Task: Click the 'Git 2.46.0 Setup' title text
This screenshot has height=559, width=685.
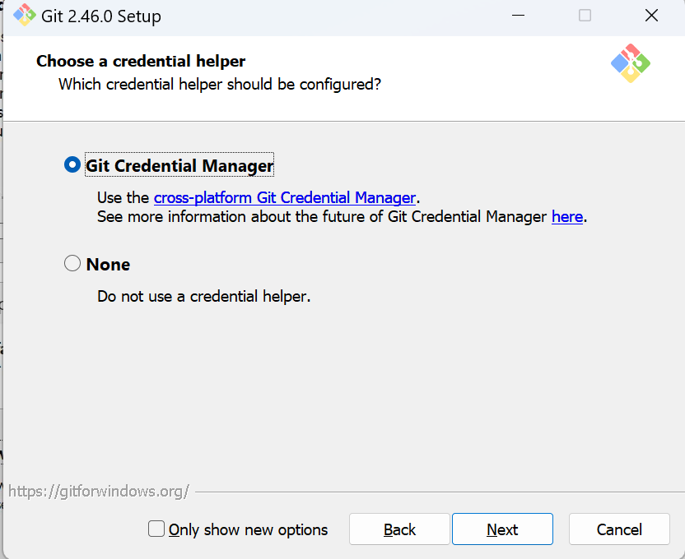Action: [101, 16]
